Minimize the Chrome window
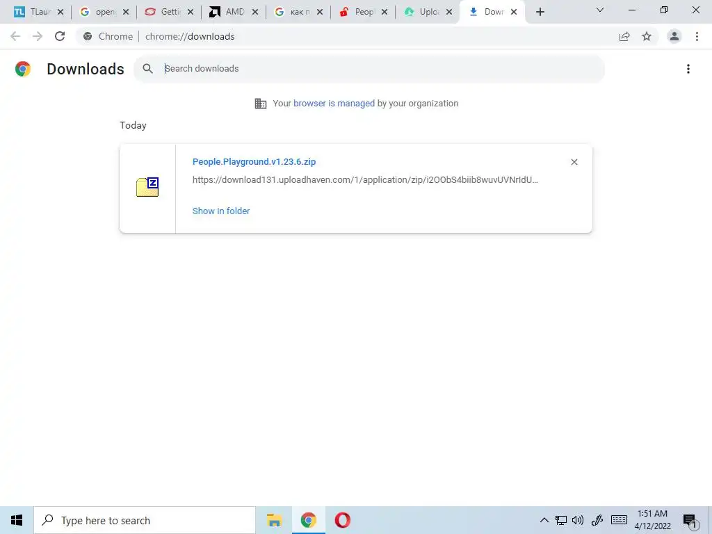This screenshot has height=534, width=712. (x=632, y=10)
